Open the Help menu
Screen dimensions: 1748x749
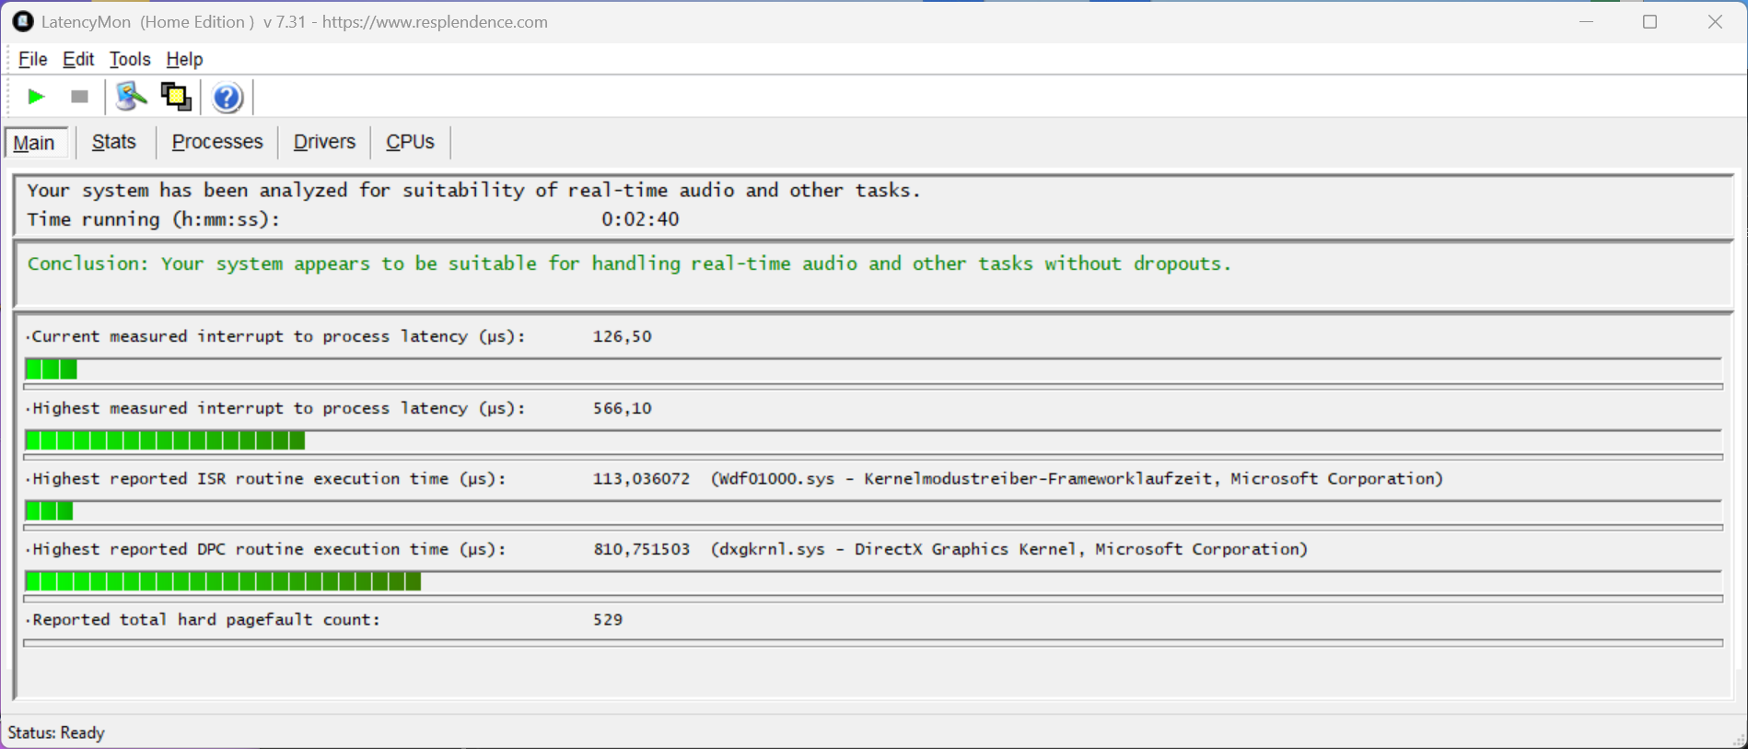click(184, 59)
